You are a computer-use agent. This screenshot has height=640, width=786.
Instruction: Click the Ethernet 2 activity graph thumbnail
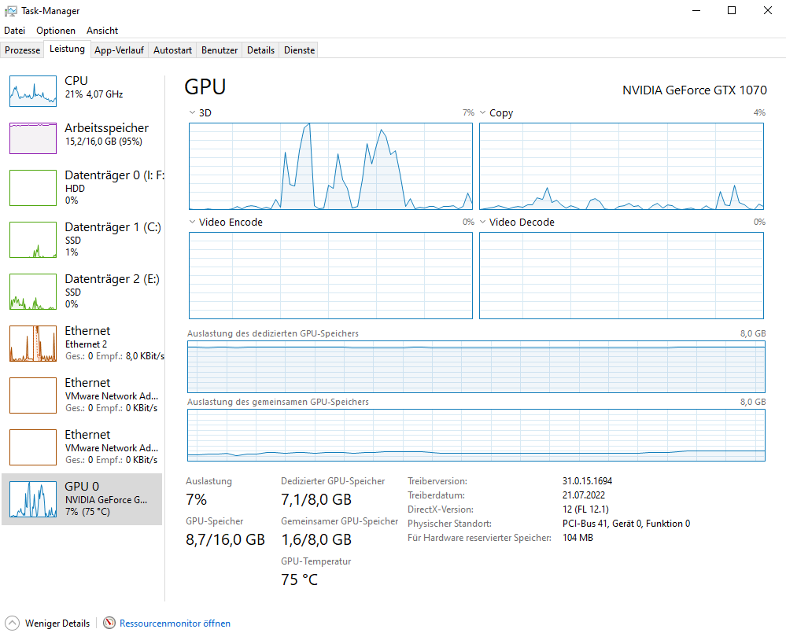33,344
